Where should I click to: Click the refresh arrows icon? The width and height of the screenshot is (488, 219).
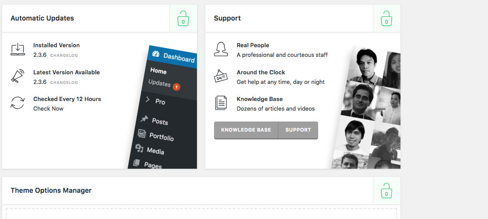[x=18, y=103]
